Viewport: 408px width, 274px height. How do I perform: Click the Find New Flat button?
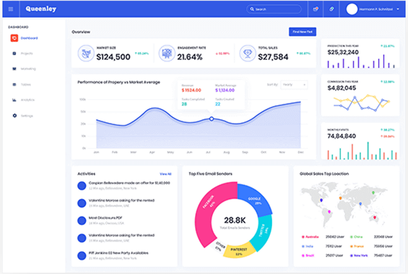(302, 32)
